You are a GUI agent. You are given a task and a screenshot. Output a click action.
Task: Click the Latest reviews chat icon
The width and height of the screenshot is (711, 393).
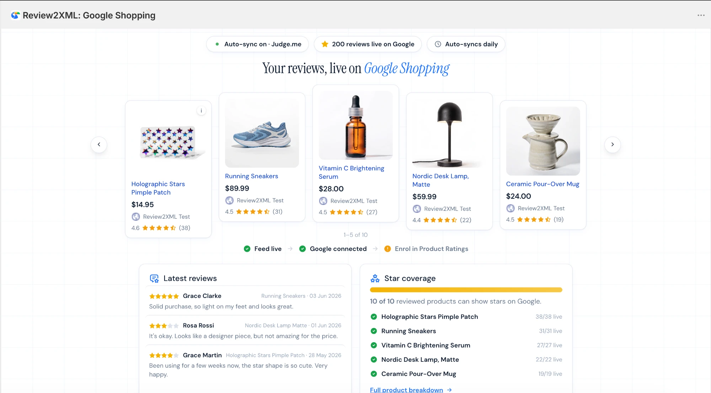[154, 279]
